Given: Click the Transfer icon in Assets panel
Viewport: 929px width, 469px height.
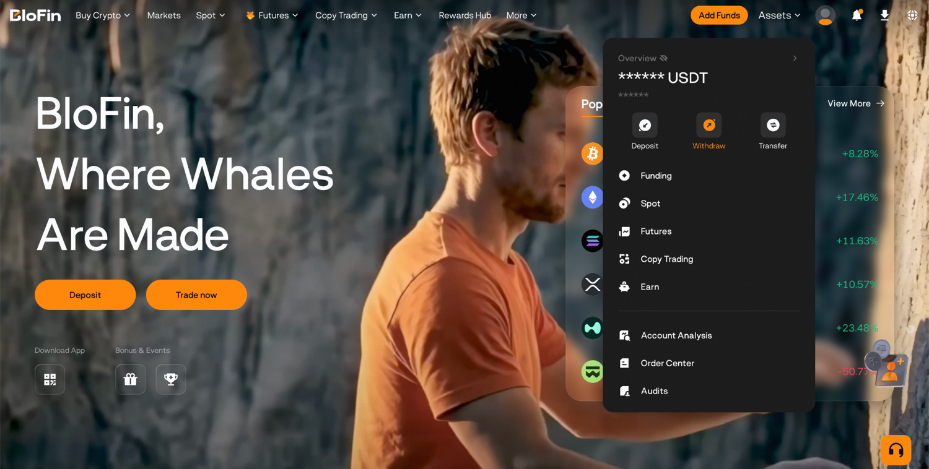Looking at the screenshot, I should tap(773, 125).
